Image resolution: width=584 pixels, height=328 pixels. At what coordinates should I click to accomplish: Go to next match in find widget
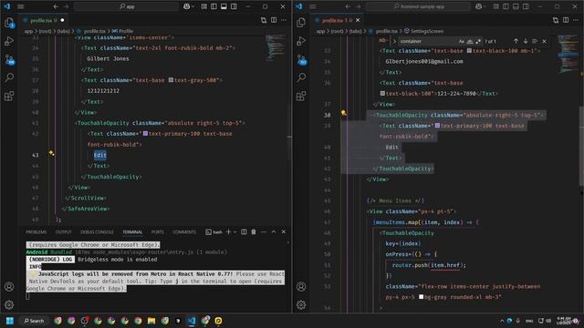pyautogui.click(x=526, y=41)
